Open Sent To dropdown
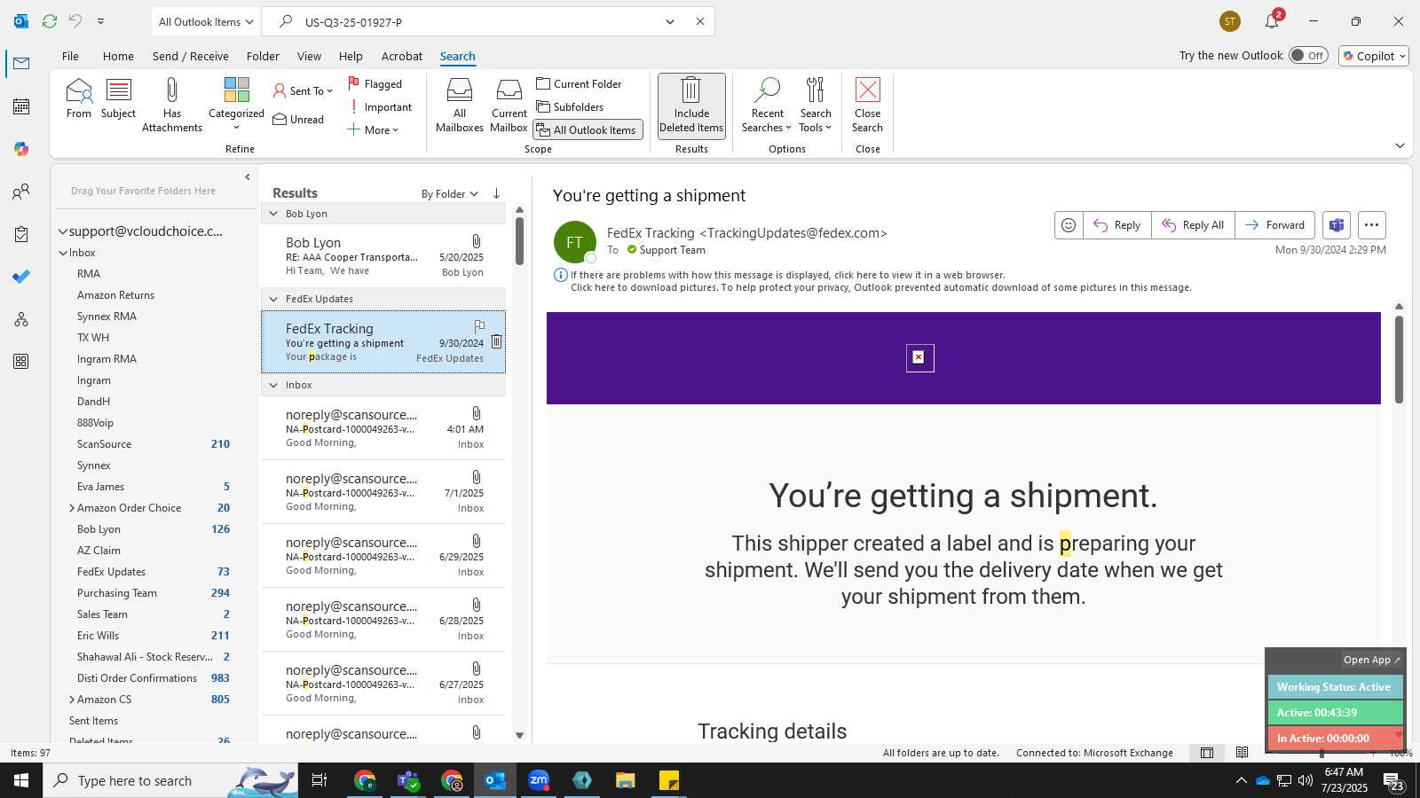The height and width of the screenshot is (798, 1420). (303, 91)
